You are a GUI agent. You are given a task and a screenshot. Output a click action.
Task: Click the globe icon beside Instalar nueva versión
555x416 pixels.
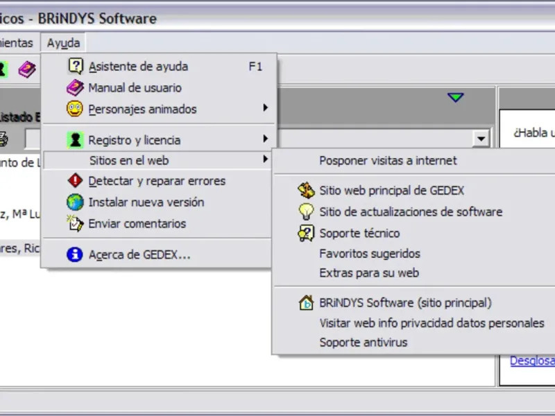(75, 202)
